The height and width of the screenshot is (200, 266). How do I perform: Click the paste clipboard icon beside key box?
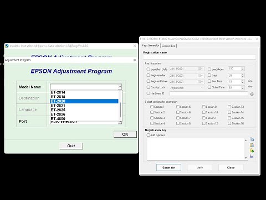coord(252,145)
